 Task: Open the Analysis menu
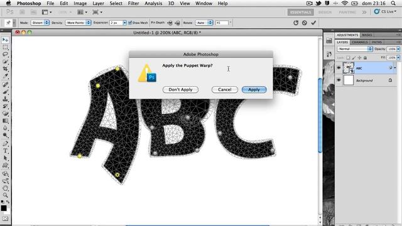pyautogui.click(x=153, y=3)
